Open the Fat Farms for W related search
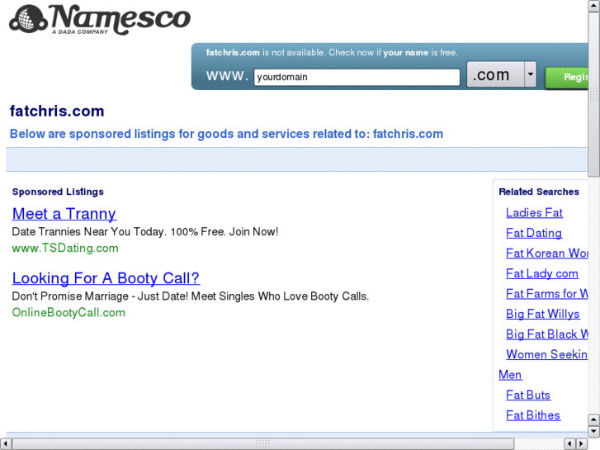Screen dimensions: 600x450 point(547,294)
